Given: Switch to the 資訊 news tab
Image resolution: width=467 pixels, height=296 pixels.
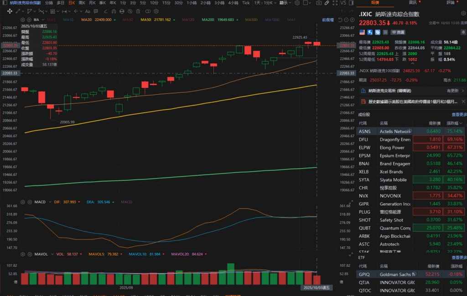Looking at the screenshot, I should (x=412, y=3).
